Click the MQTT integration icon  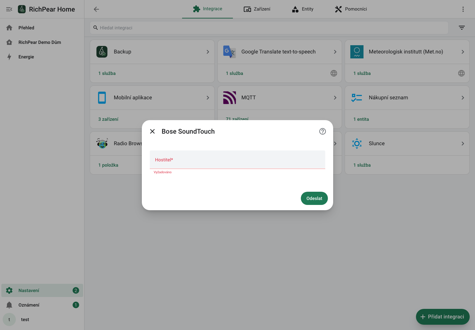(x=230, y=98)
